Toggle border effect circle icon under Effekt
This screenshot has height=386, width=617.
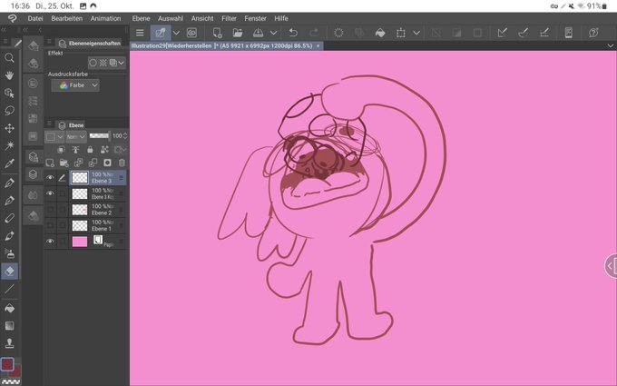point(93,63)
